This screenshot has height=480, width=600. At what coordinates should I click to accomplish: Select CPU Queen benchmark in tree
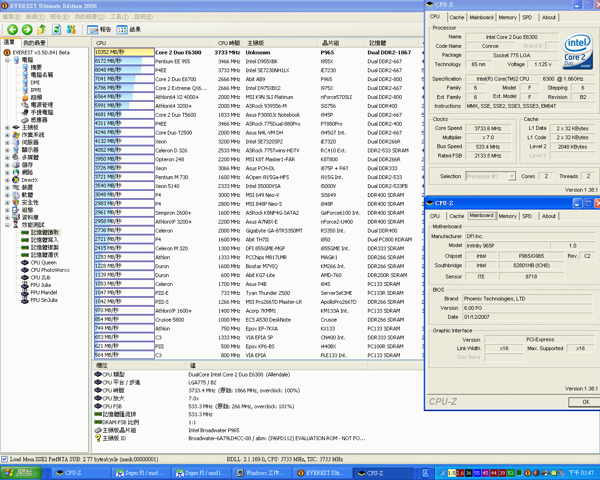click(43, 262)
